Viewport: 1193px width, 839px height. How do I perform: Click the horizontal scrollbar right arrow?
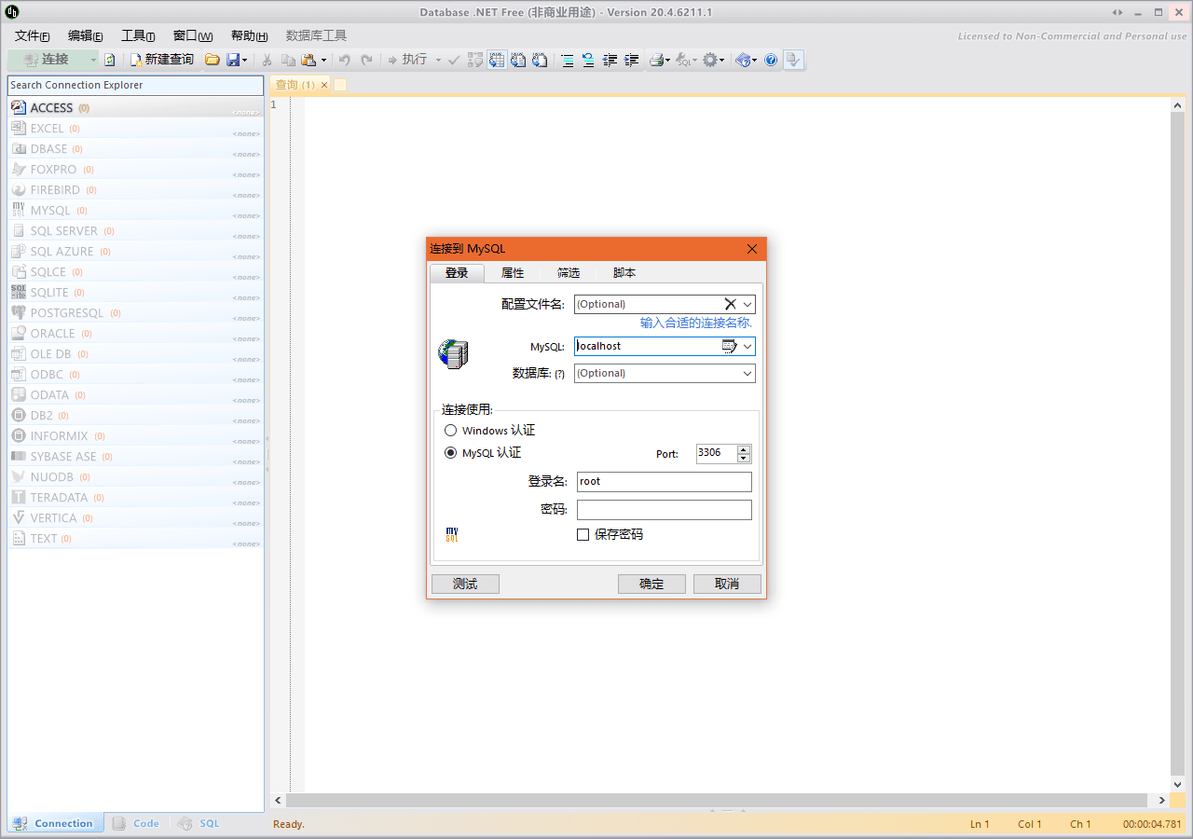coord(1162,800)
